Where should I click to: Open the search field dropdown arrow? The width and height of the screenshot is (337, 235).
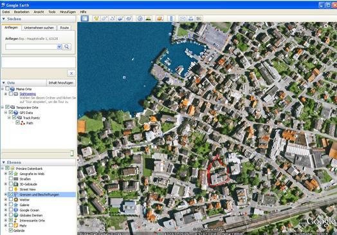(x=59, y=47)
